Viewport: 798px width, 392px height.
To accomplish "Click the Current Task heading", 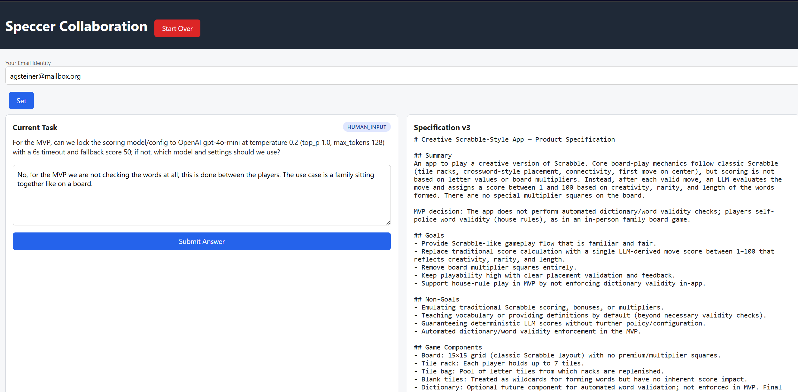I will pos(35,128).
